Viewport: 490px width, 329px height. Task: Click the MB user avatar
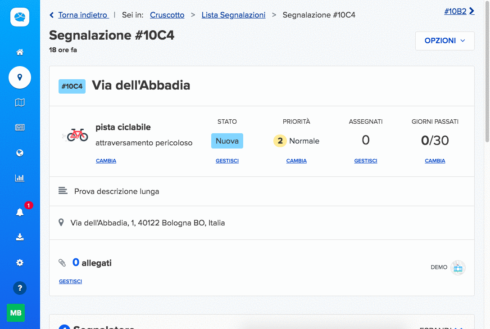tap(16, 313)
